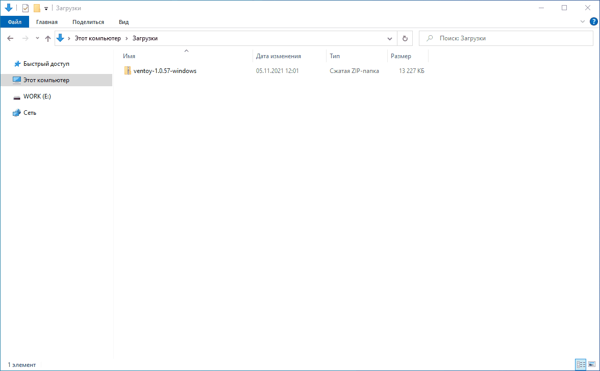
Task: Switch to details view in status bar
Action: point(581,364)
